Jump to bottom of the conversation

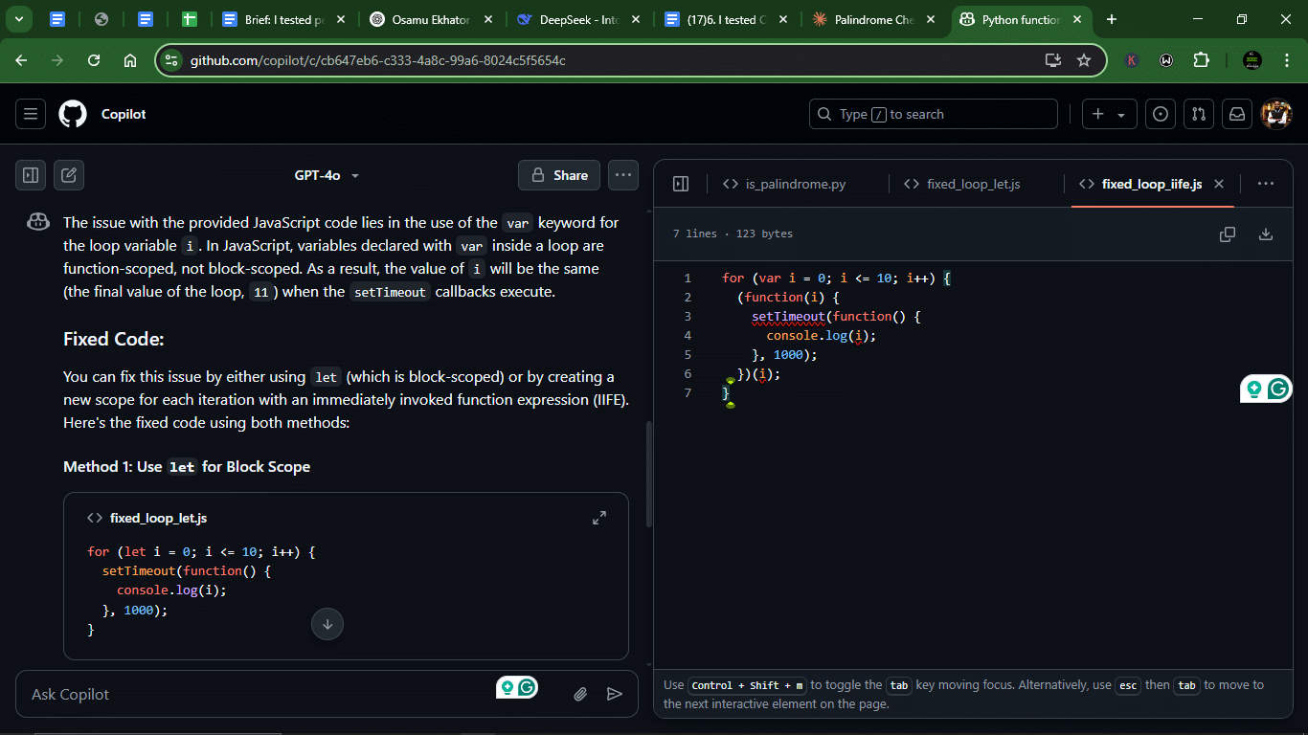click(x=327, y=624)
